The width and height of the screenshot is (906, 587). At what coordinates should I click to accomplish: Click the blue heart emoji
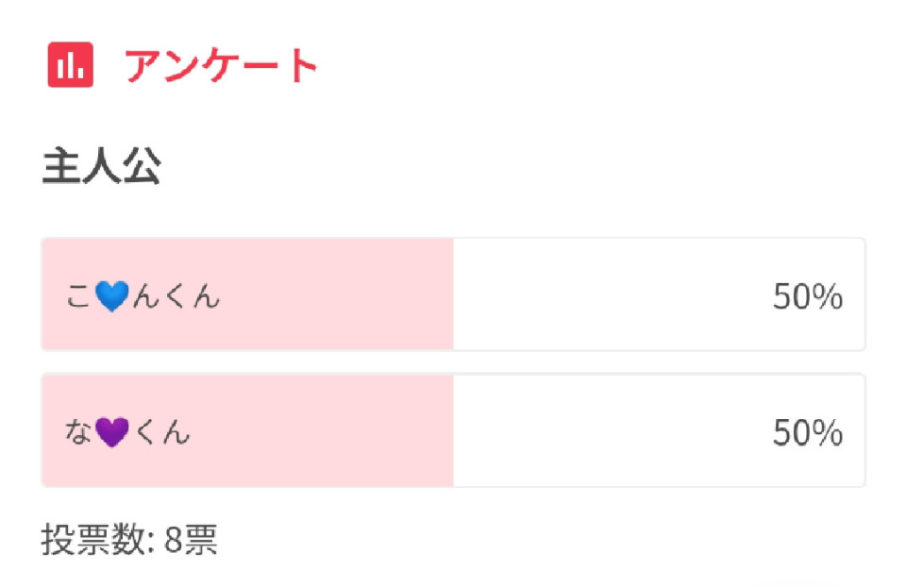[111, 296]
